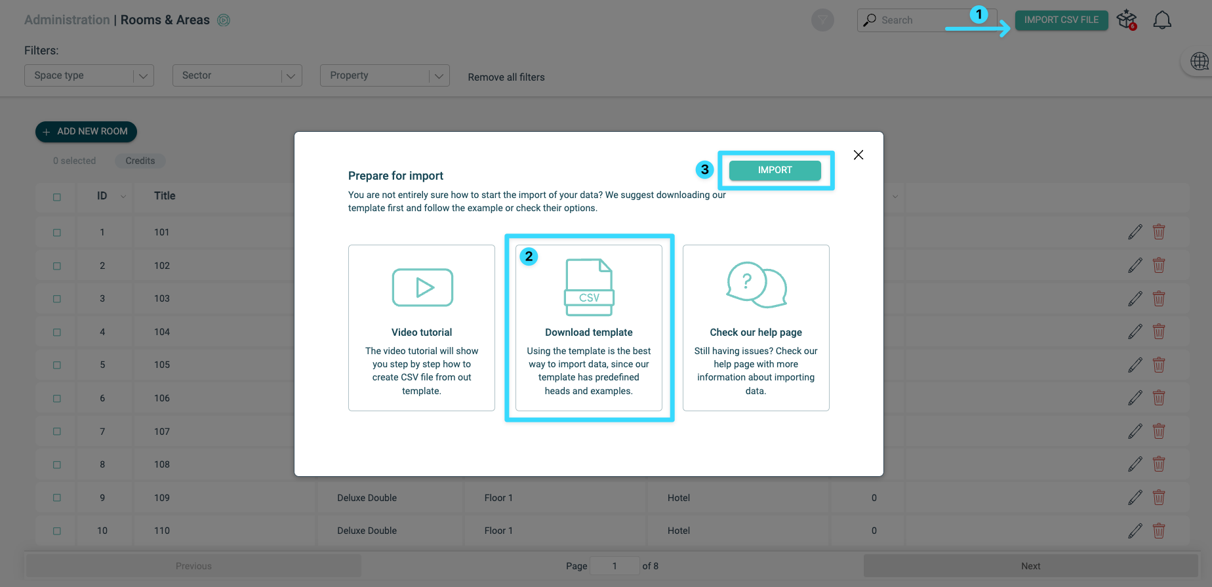Open the Video tutorial card
This screenshot has width=1212, height=587.
422,328
